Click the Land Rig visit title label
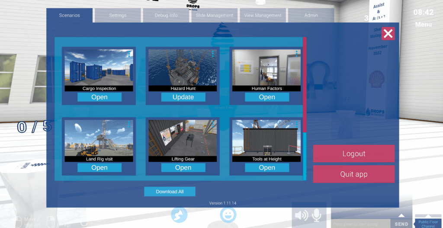Screen dimensions: 443x228 pos(99,159)
